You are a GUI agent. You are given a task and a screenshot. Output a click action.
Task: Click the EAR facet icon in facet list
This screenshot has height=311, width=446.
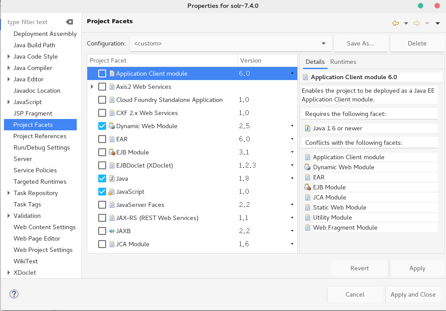[112, 139]
